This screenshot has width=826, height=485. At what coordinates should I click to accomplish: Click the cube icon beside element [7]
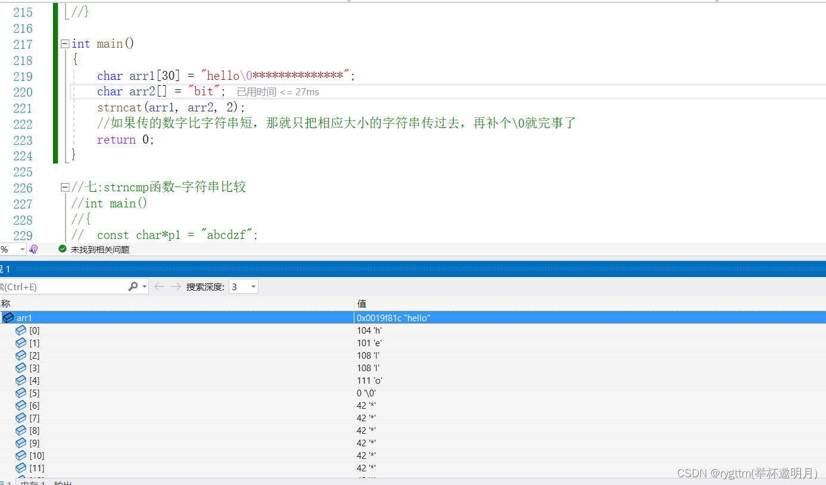pos(21,418)
